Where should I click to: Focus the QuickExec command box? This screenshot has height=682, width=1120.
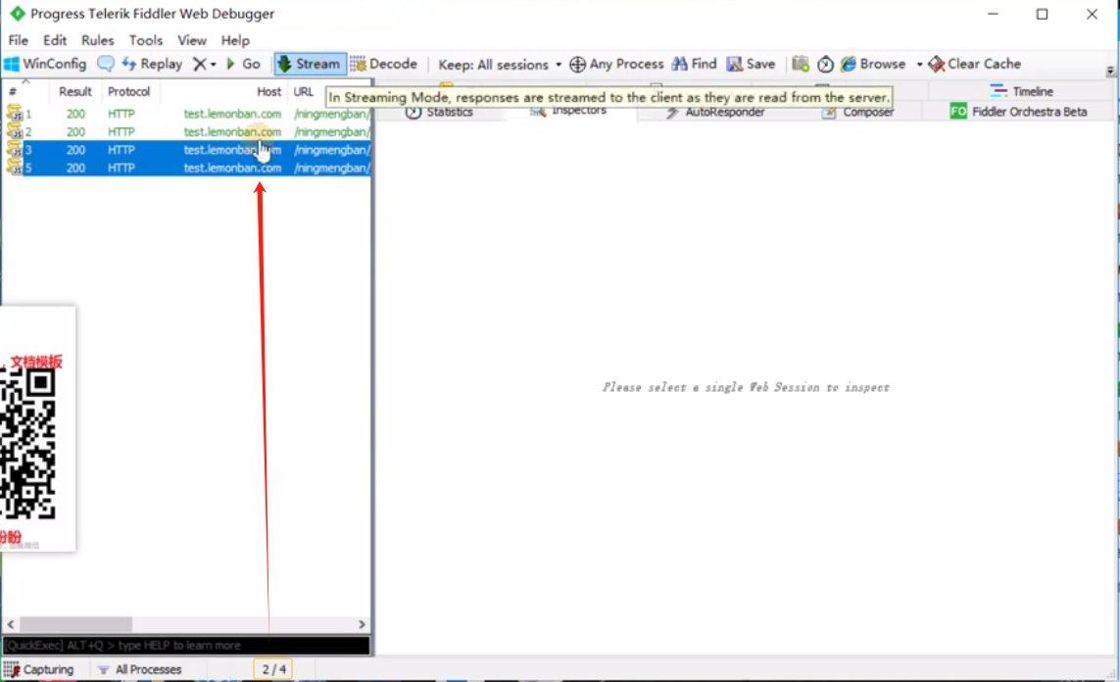pos(186,646)
